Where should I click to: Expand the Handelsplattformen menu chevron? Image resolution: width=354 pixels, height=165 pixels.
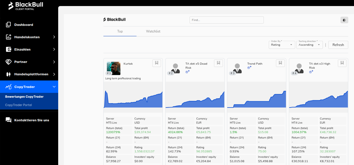[x=54, y=74]
